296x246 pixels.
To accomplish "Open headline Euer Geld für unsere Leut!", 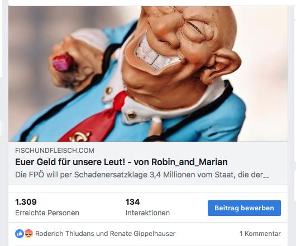I will [x=121, y=162].
